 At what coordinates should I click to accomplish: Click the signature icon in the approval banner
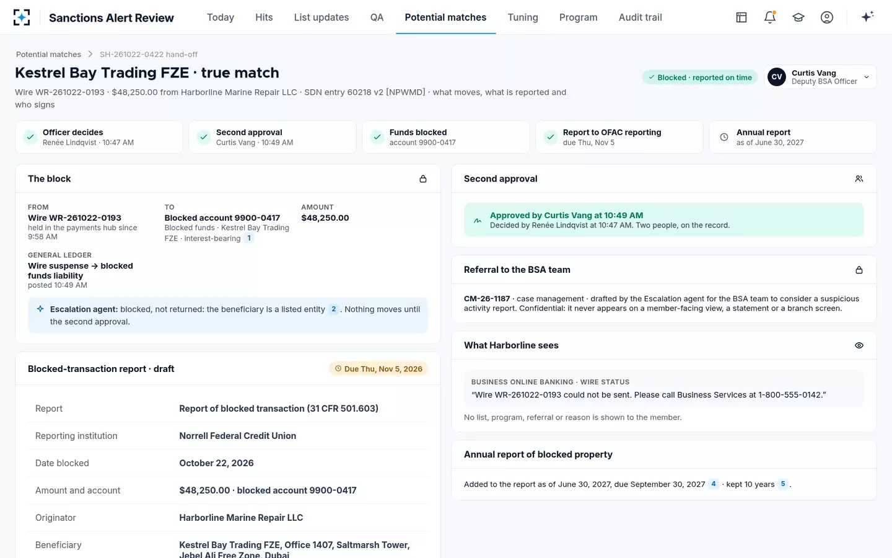click(x=478, y=220)
